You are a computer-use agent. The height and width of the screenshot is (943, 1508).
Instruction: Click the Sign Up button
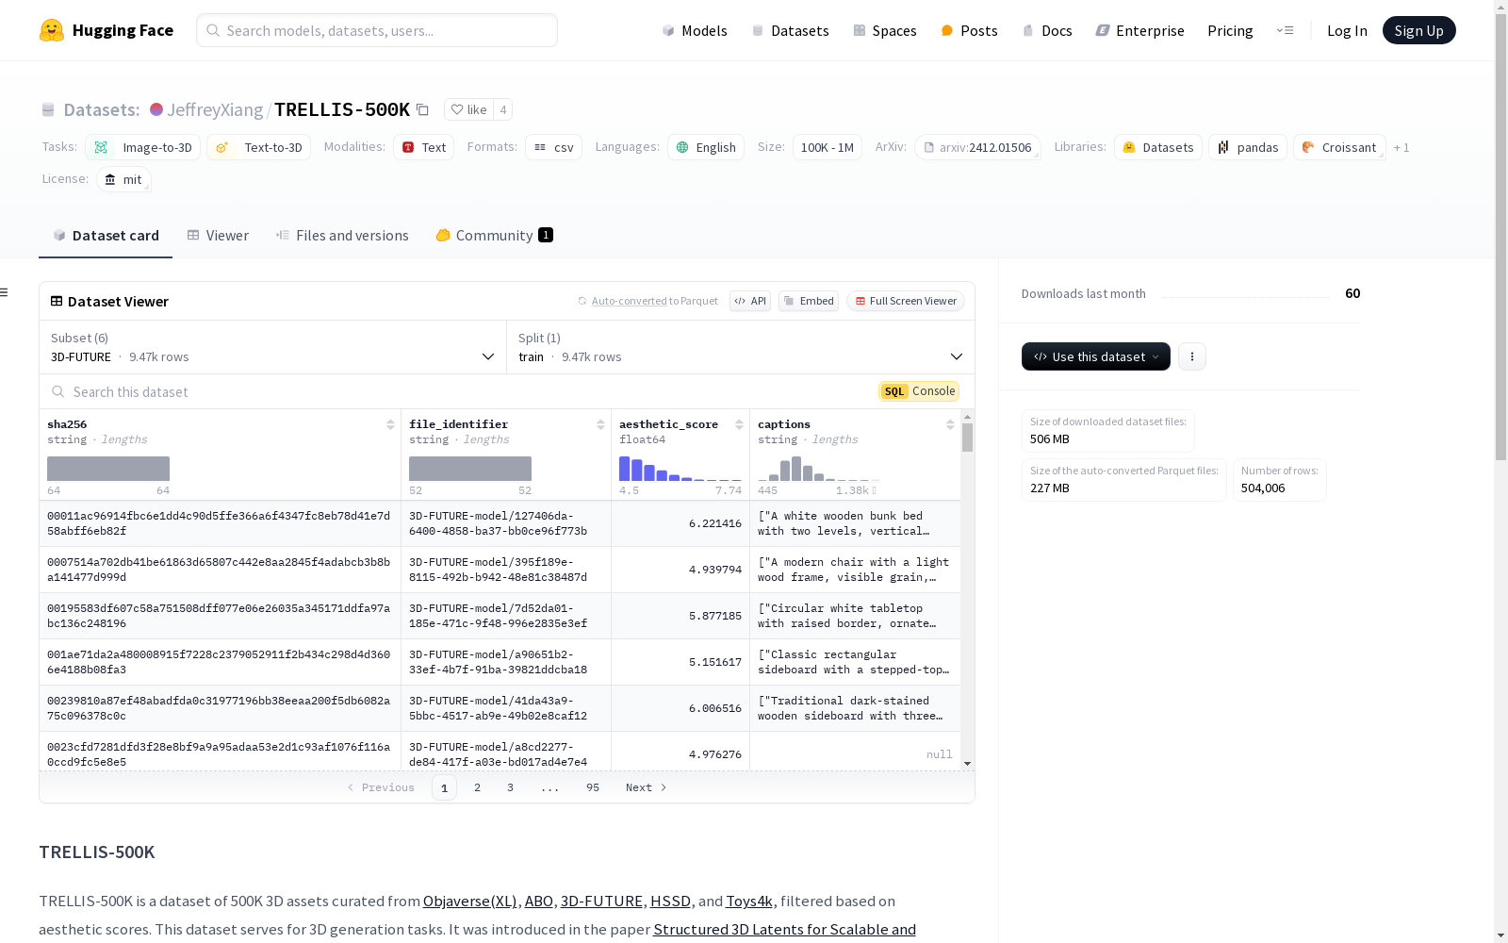coord(1419,30)
